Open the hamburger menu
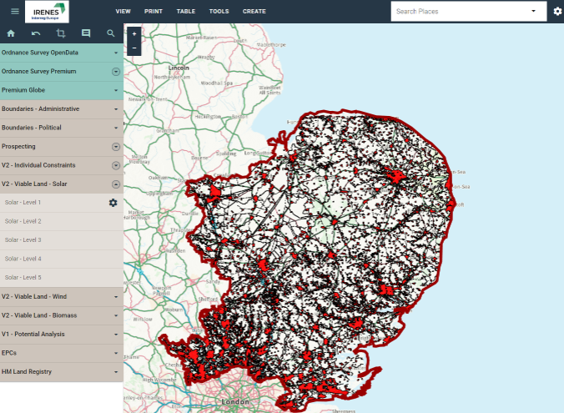The image size is (564, 413). click(14, 11)
